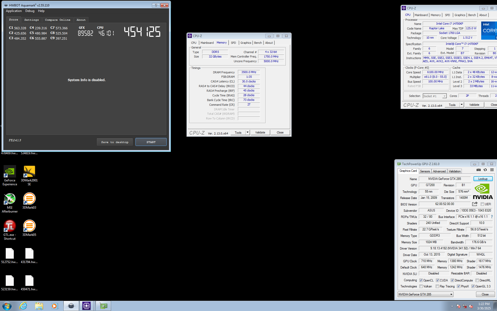Image resolution: width=497 pixels, height=311 pixels.
Task: Show hidden tray icons arrow
Action: pyautogui.click(x=452, y=306)
